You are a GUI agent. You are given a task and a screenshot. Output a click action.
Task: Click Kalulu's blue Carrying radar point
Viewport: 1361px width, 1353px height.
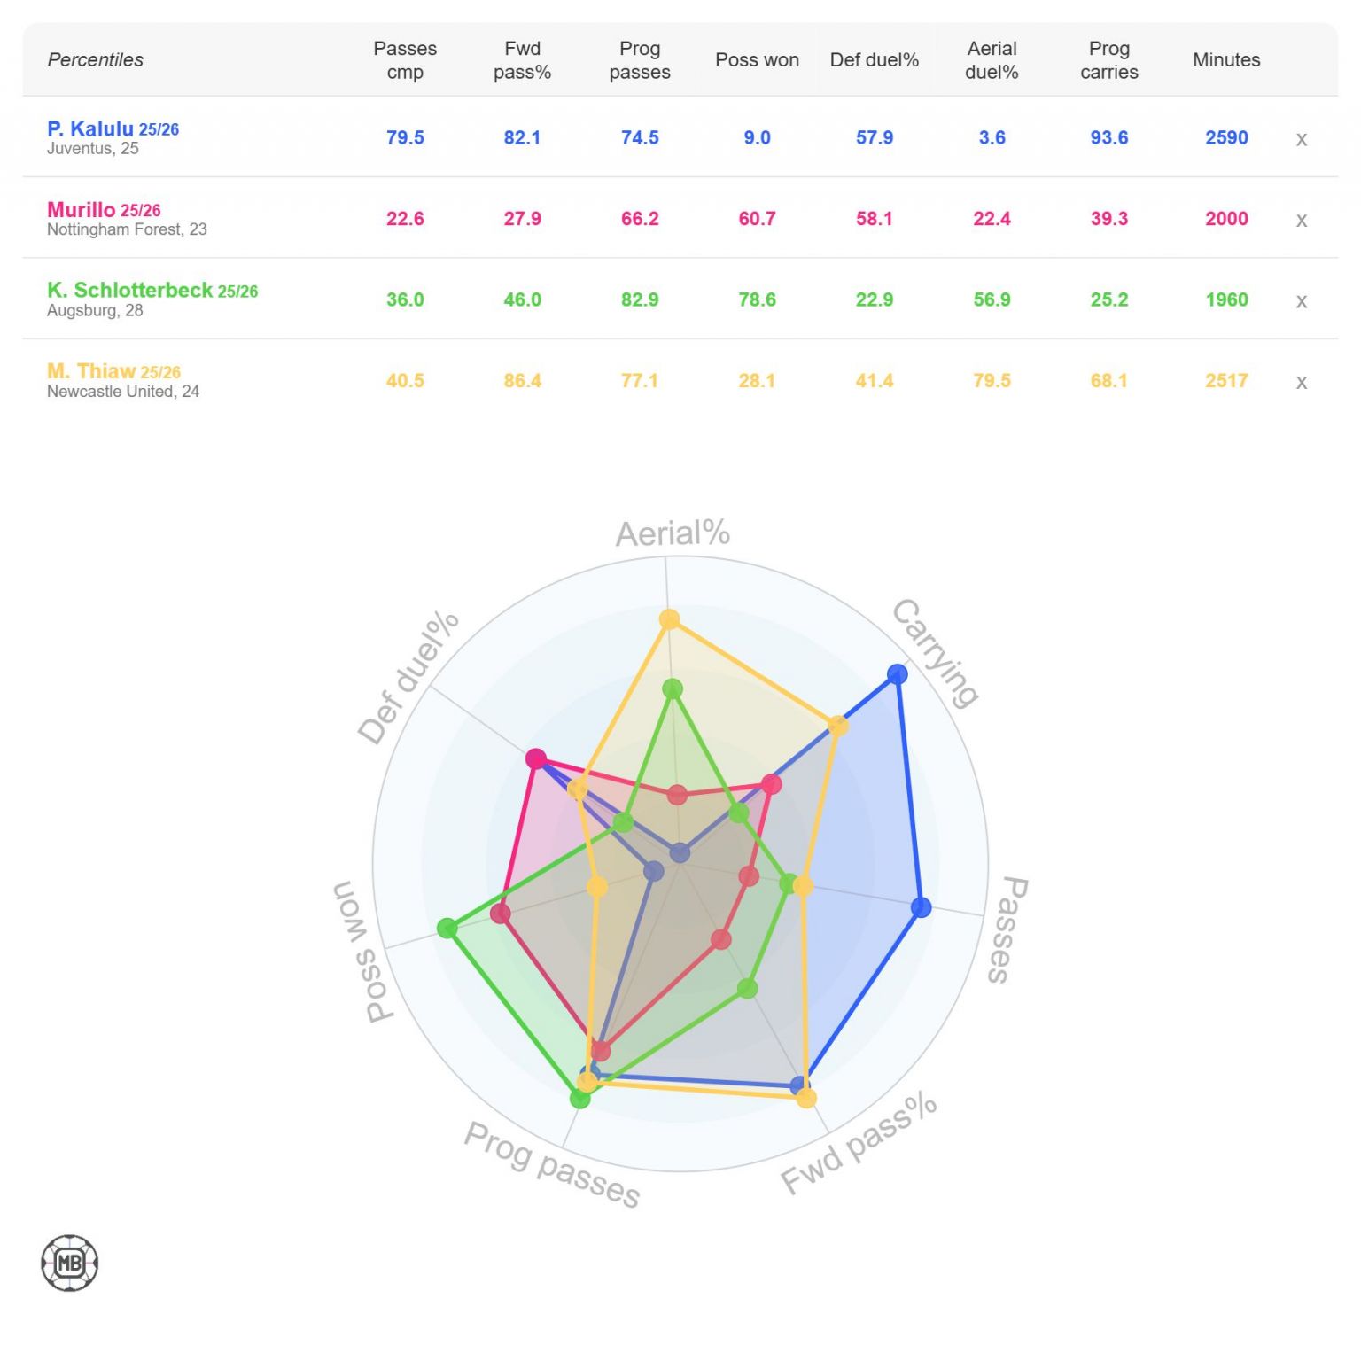(897, 674)
